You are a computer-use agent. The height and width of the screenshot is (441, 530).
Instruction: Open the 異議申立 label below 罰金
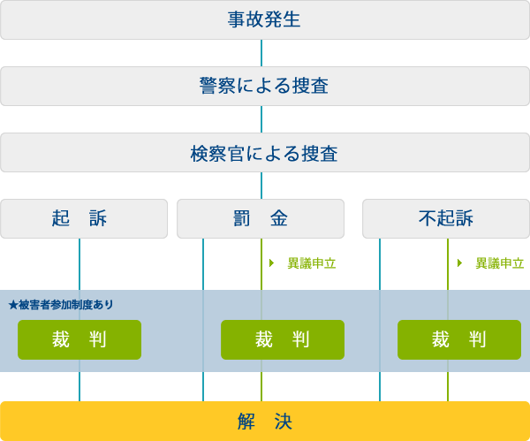pos(311,263)
